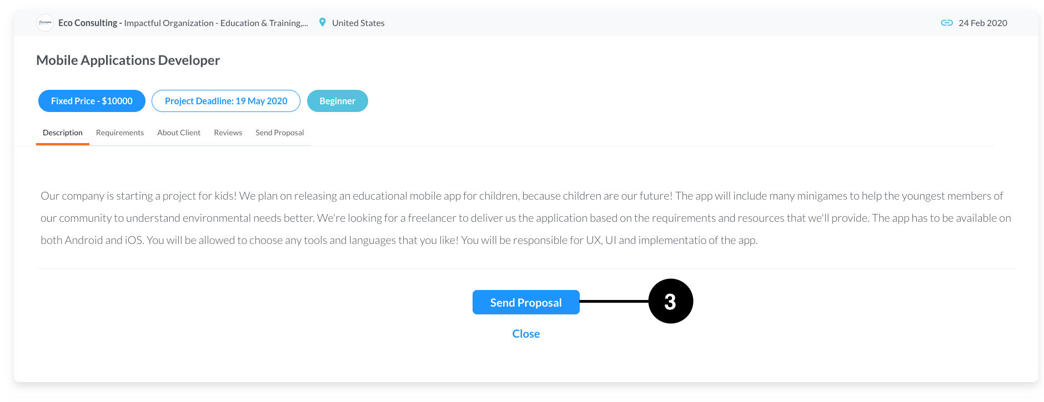
Task: Open the About Client tab
Action: 179,133
